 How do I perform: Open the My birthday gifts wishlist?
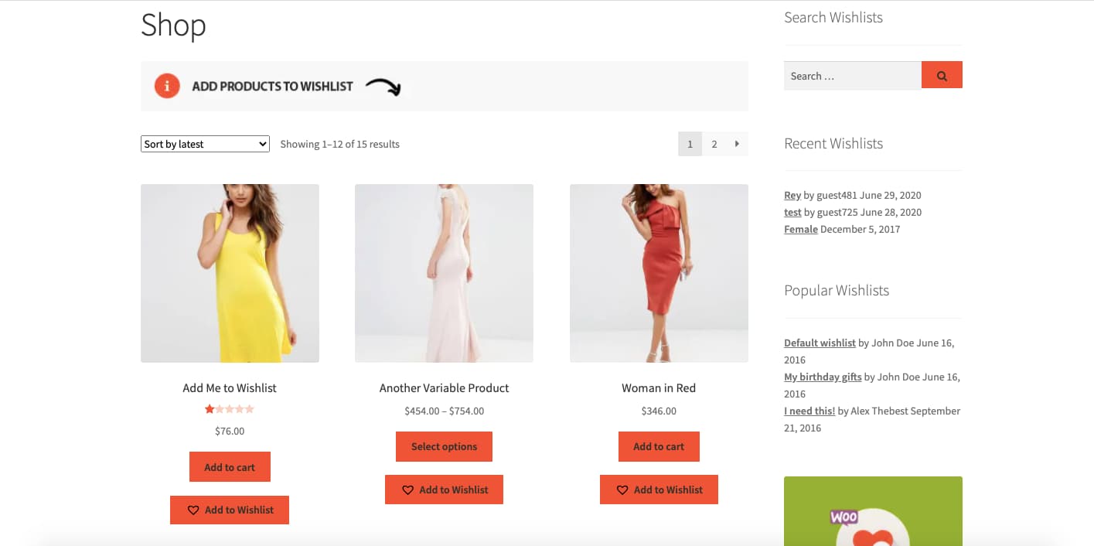click(x=823, y=377)
